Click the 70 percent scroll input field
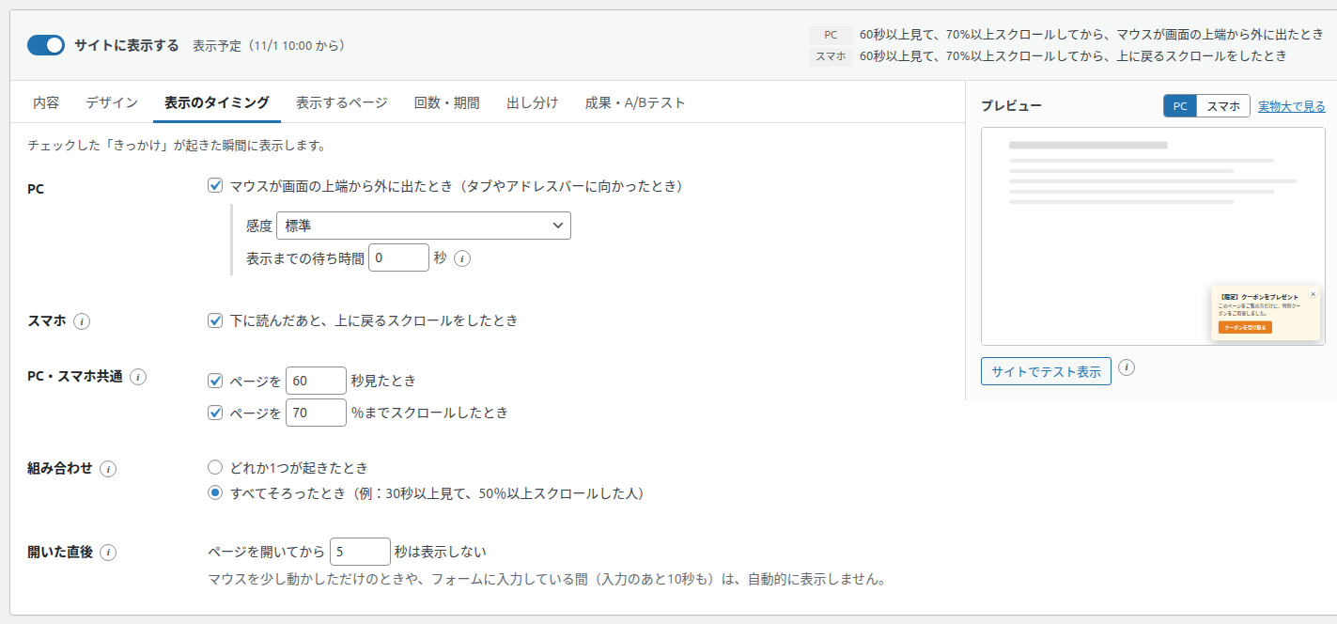The height and width of the screenshot is (624, 1337). (x=316, y=413)
